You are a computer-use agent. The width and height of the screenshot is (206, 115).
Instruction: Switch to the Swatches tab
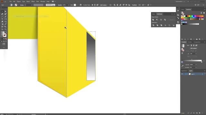pyautogui.click(x=188, y=10)
